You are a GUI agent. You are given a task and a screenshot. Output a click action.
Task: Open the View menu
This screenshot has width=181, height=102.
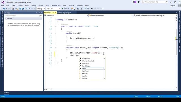[13, 5]
